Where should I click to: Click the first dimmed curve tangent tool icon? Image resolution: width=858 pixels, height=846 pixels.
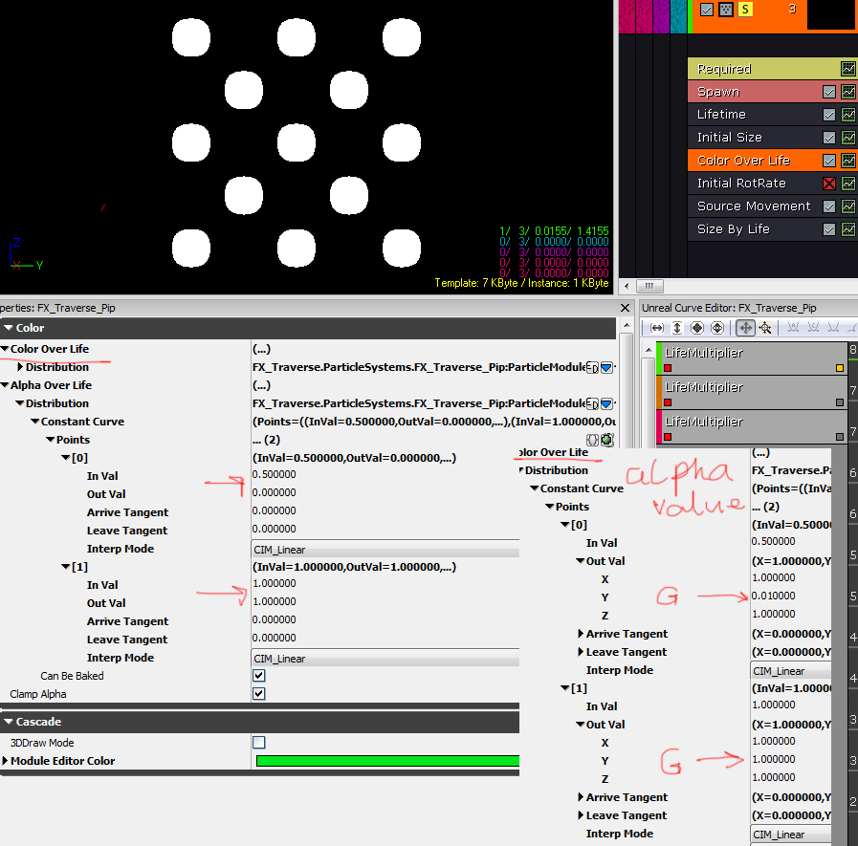click(793, 328)
